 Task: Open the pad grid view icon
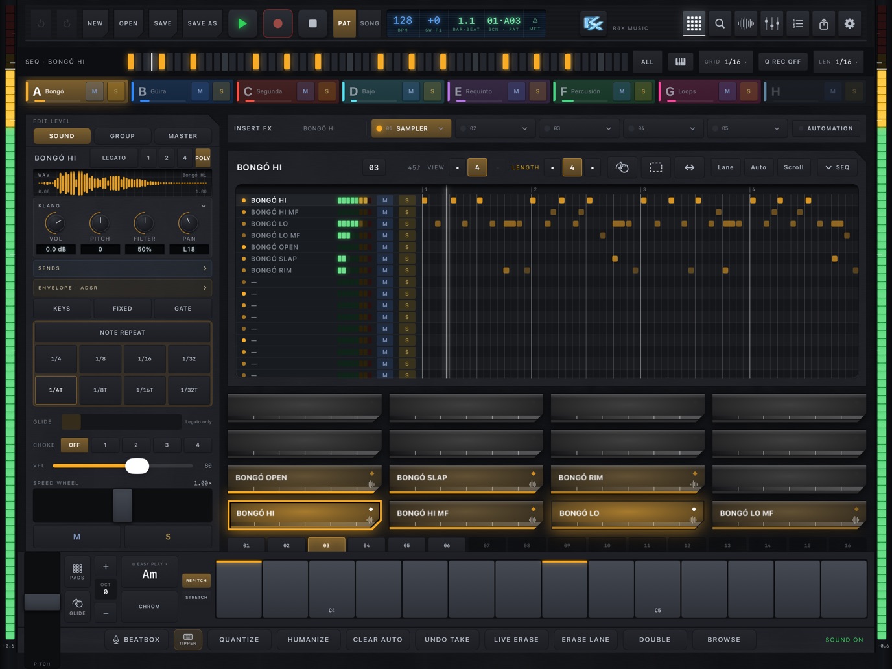point(694,23)
